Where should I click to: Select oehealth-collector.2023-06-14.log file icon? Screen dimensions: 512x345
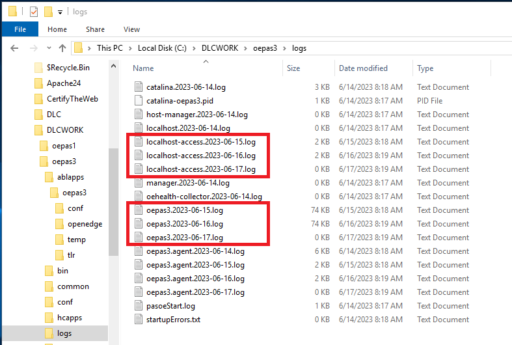pyautogui.click(x=139, y=197)
